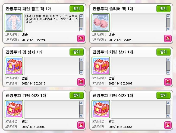This screenshot has width=176, height=133.
Task: Click scroll-down arrow in 슬리퍼 팩 message box
Action: (168, 29)
